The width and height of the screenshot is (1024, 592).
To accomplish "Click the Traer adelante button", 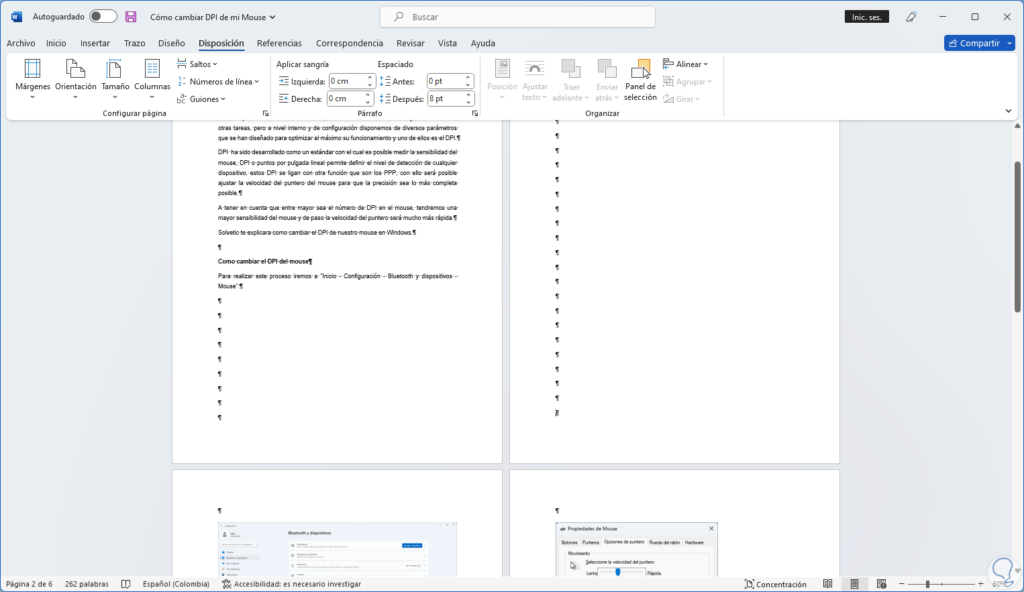I will coord(571,80).
